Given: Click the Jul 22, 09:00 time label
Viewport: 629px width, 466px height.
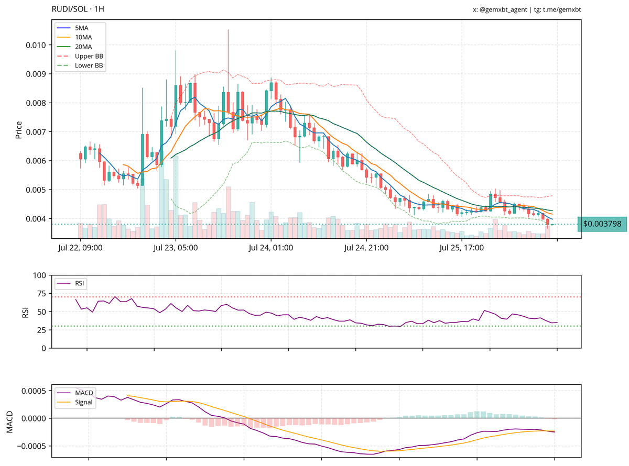Looking at the screenshot, I should click(x=80, y=248).
